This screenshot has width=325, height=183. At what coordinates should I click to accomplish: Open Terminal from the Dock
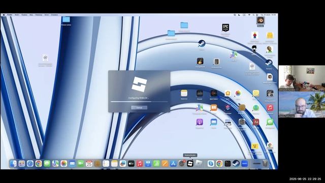[x=227, y=164]
